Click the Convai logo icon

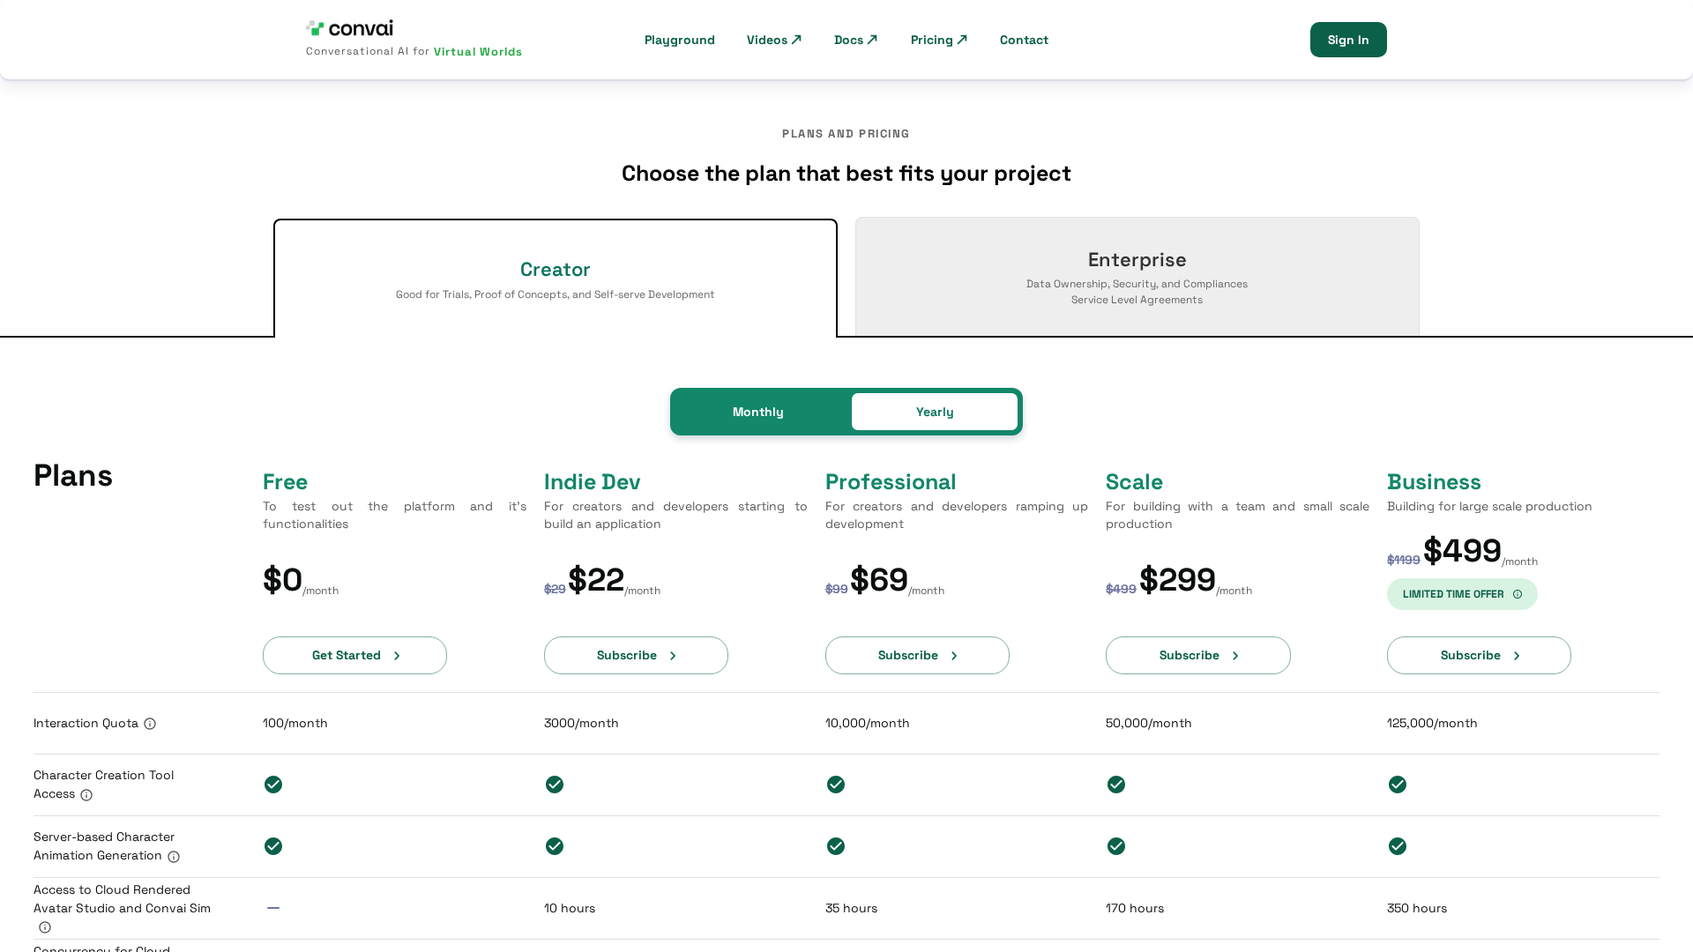click(316, 28)
